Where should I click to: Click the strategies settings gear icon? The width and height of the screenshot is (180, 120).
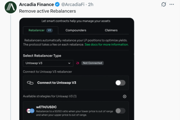(125, 96)
